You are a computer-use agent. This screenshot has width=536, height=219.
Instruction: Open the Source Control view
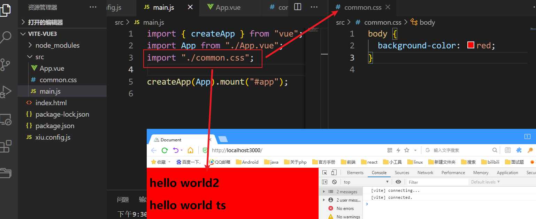tap(6, 64)
